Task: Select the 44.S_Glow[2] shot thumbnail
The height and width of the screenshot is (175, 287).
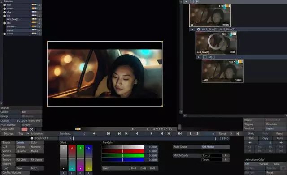Action: click(x=216, y=43)
